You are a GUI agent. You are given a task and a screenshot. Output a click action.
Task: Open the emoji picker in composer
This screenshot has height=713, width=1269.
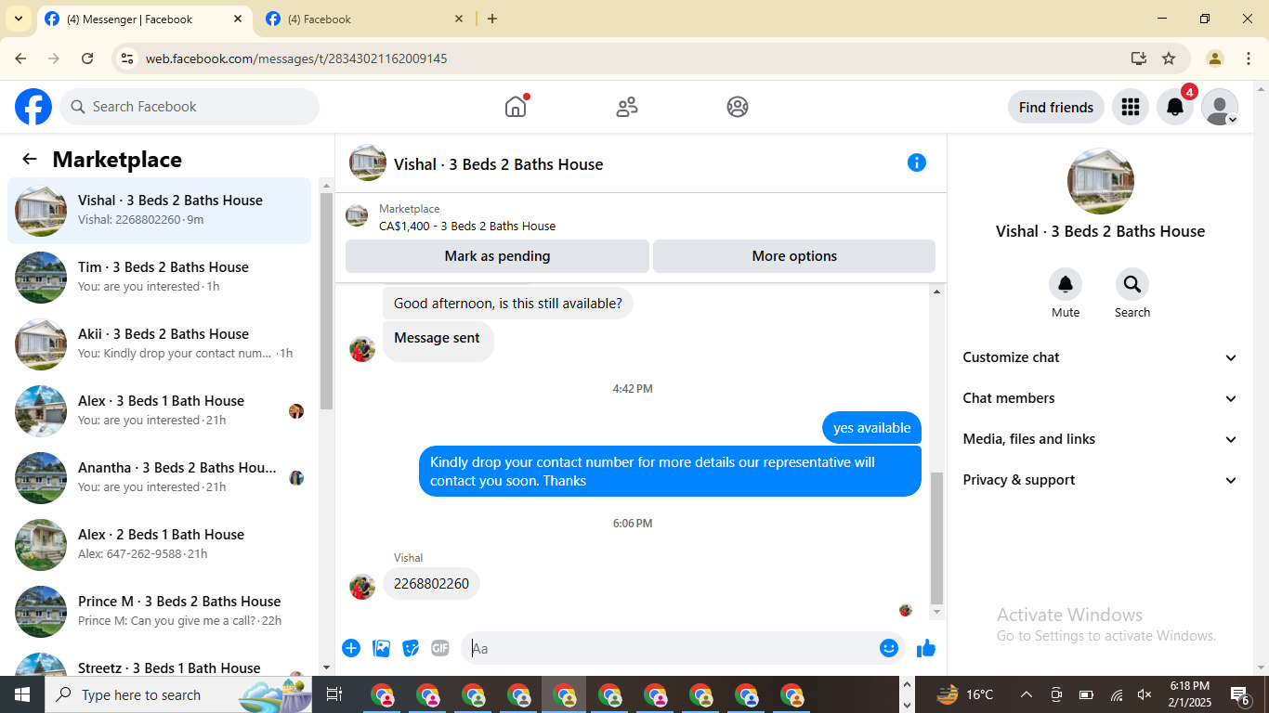[x=889, y=648]
